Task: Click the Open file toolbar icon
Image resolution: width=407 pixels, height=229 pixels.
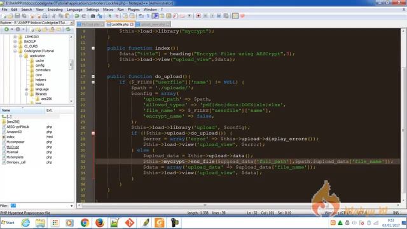Action: pos(10,16)
